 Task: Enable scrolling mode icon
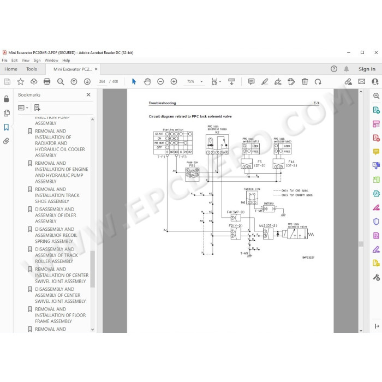(x=232, y=82)
